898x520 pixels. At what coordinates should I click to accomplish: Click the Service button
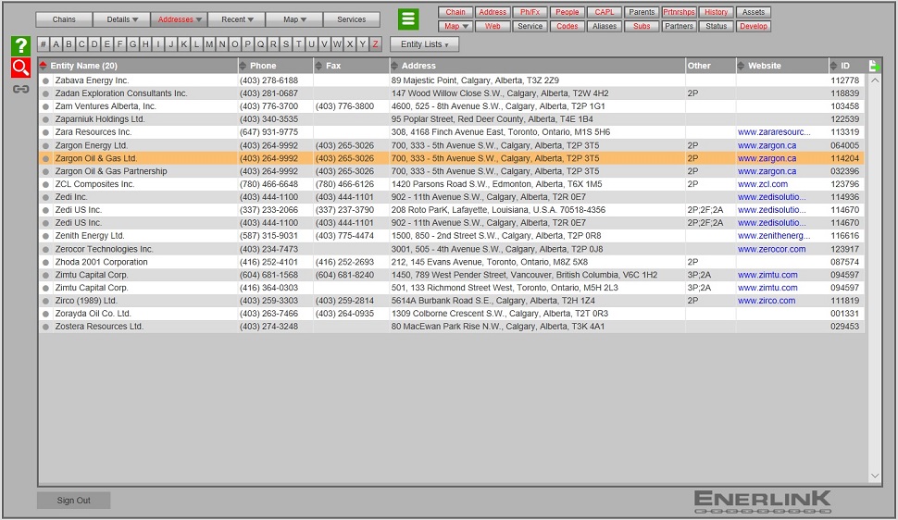click(530, 26)
